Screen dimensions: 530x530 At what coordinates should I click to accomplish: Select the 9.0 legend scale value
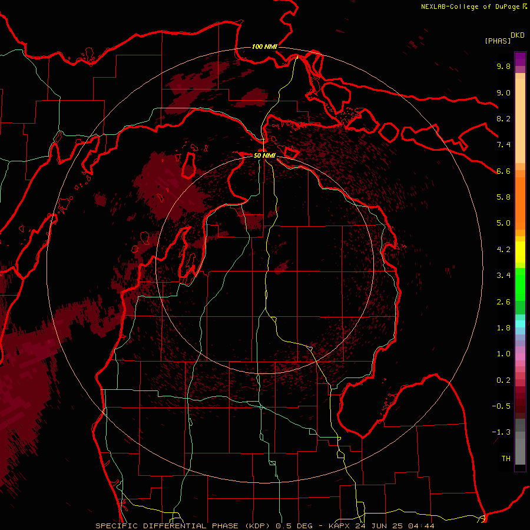[x=503, y=92]
